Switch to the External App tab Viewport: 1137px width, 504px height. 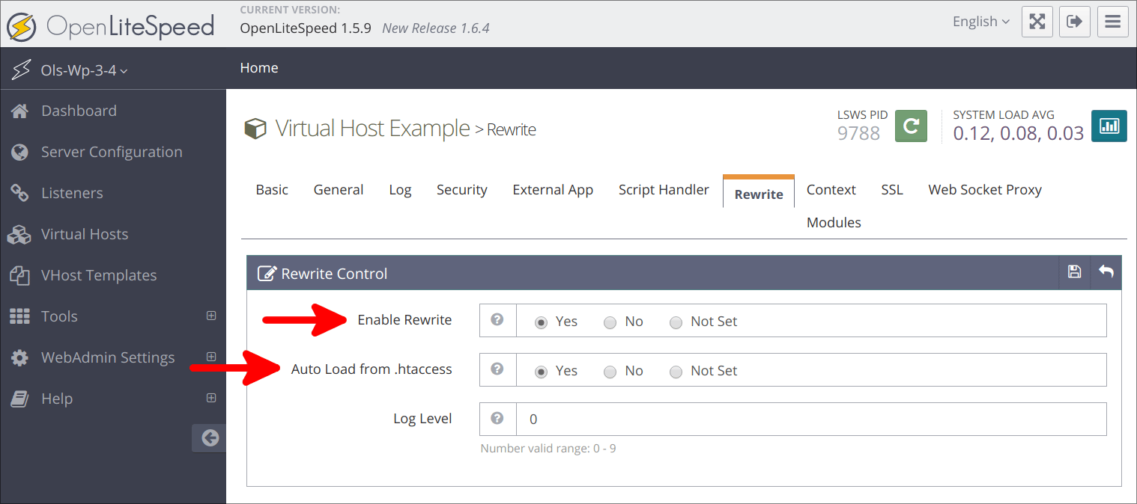coord(553,190)
